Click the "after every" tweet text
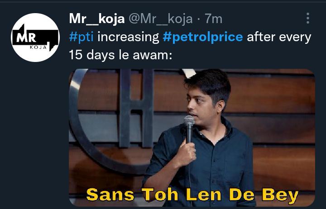The height and width of the screenshot is (209, 326). pyautogui.click(x=278, y=37)
